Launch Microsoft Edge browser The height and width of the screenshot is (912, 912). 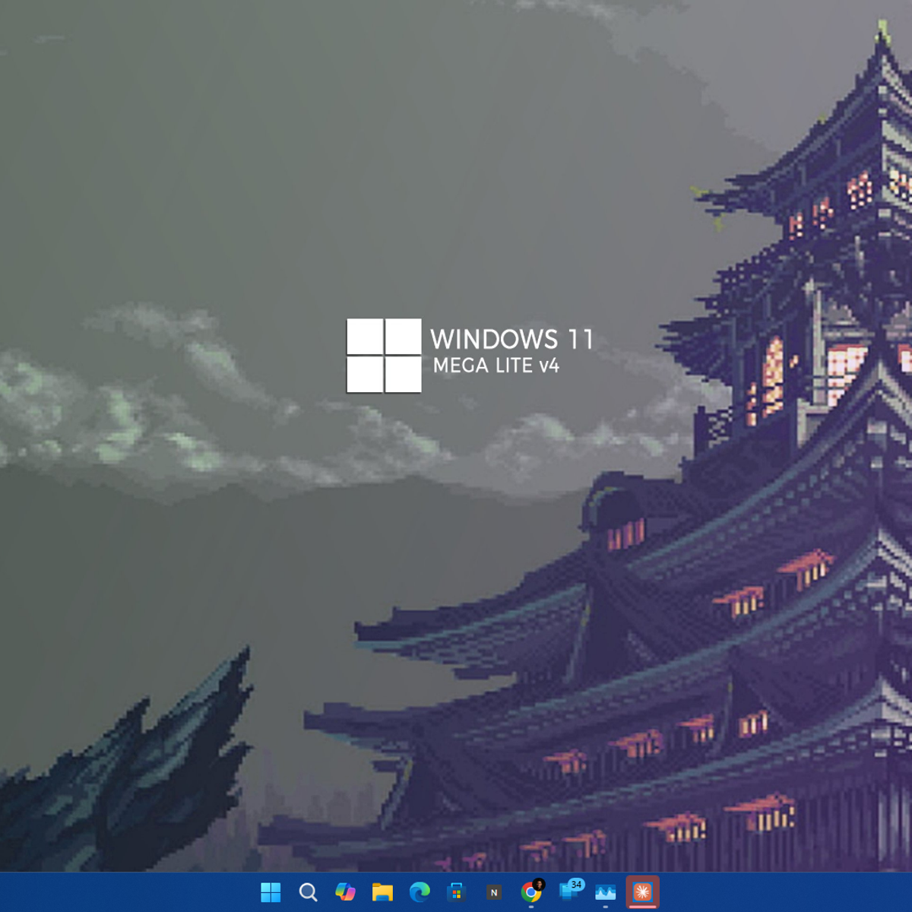pos(420,892)
